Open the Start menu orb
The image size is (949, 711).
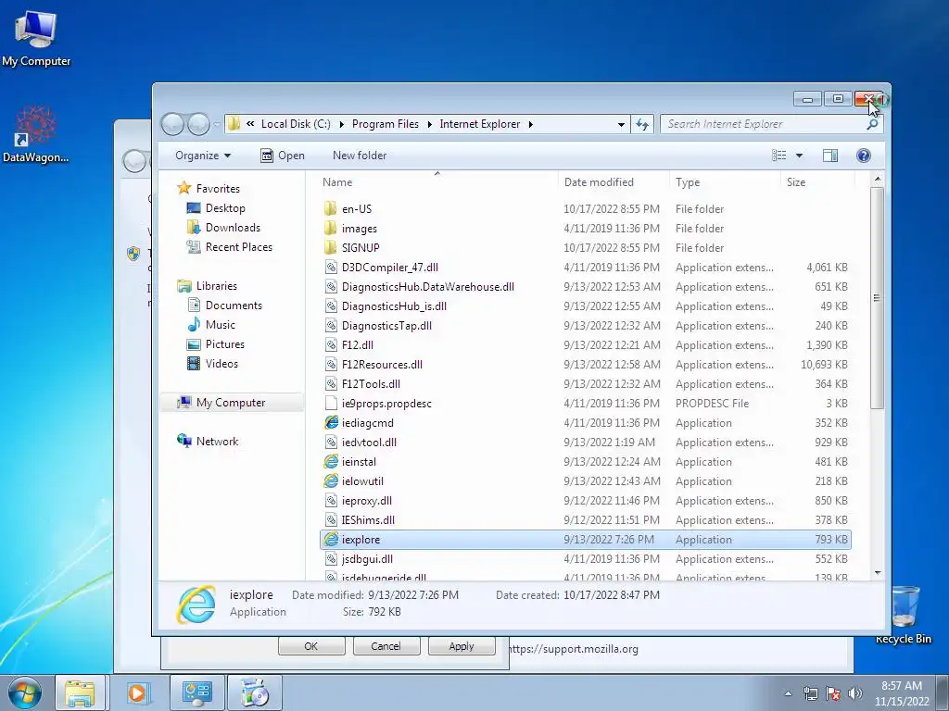[25, 692]
